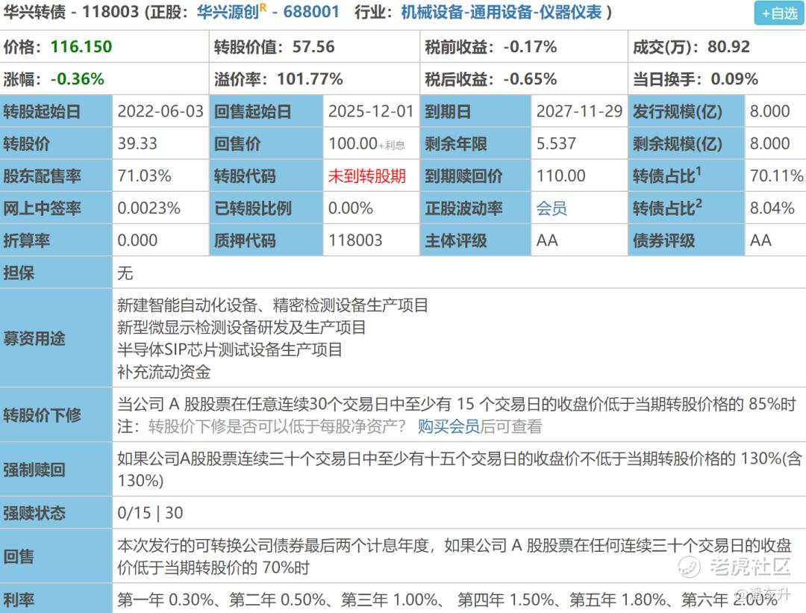The height and width of the screenshot is (613, 806).
Task: Select 税前收益 value -0.17%
Action: 530,47
